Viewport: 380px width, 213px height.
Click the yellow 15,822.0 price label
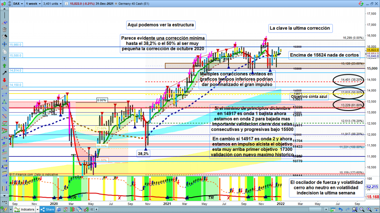point(372,50)
